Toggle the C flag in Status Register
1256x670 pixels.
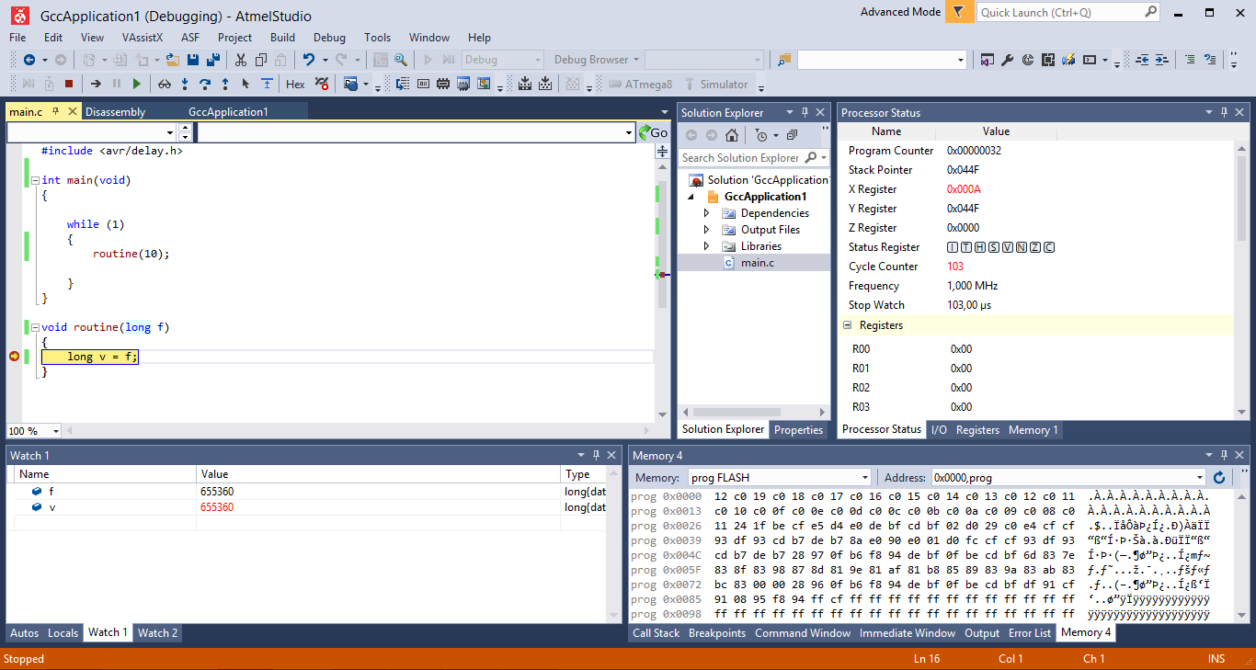(1049, 247)
